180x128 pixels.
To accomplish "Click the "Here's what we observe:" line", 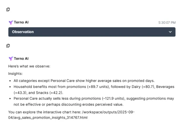I will click(x=29, y=66).
